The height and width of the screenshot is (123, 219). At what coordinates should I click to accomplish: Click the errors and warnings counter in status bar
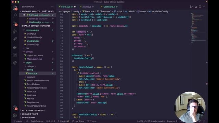[x=51, y=121]
